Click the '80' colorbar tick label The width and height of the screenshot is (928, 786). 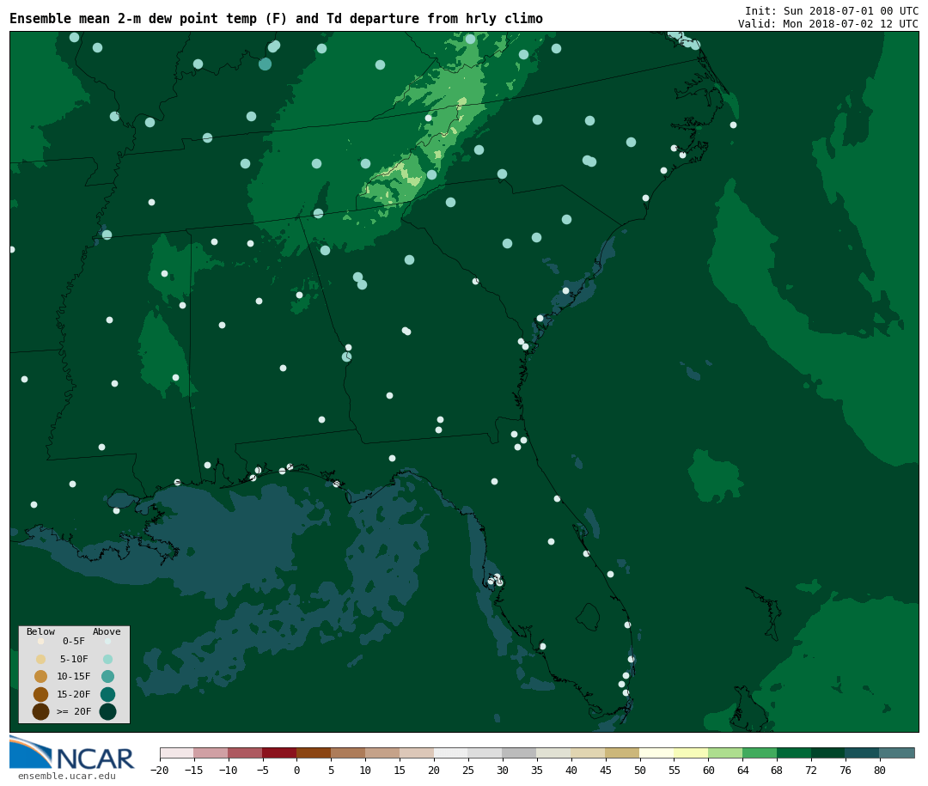pyautogui.click(x=881, y=770)
